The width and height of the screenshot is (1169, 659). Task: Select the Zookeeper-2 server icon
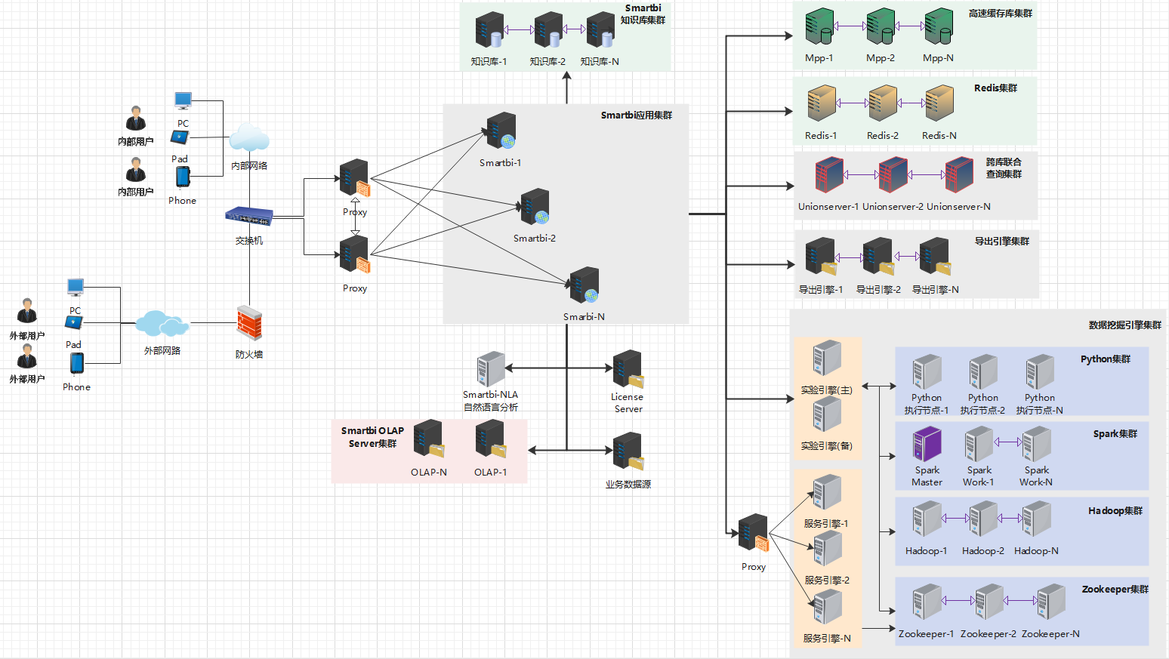pyautogui.click(x=989, y=602)
